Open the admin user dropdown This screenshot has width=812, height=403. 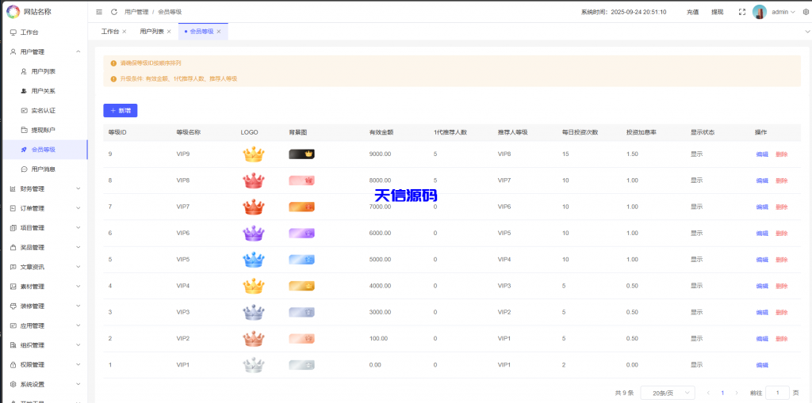pyautogui.click(x=783, y=12)
